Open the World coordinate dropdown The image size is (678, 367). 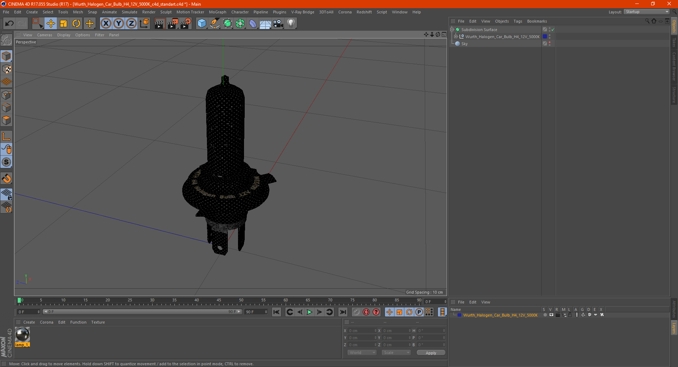[362, 353]
